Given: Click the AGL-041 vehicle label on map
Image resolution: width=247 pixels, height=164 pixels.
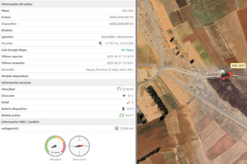Looking at the screenshot, I should (238, 66).
